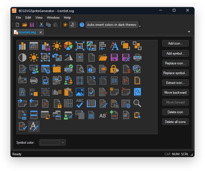
Task: Click the Add symbol... button
Action: click(x=175, y=53)
